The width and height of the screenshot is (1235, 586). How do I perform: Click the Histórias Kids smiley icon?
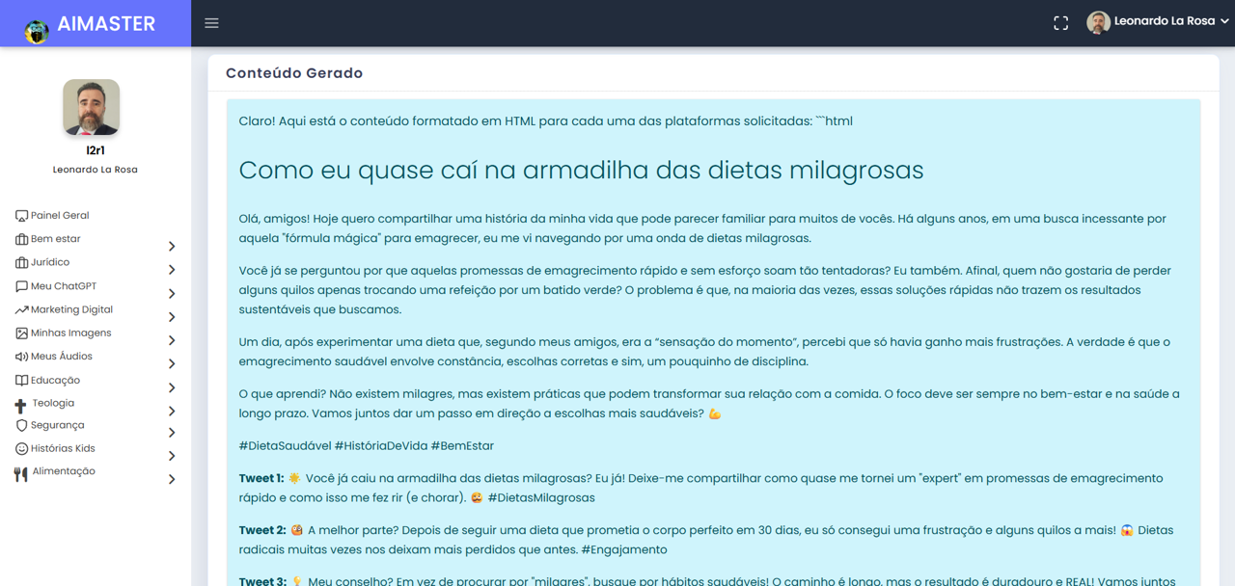(21, 448)
